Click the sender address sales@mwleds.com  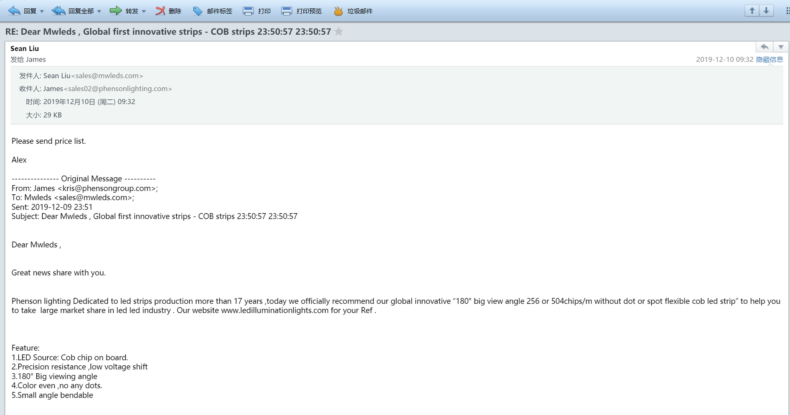(x=107, y=76)
